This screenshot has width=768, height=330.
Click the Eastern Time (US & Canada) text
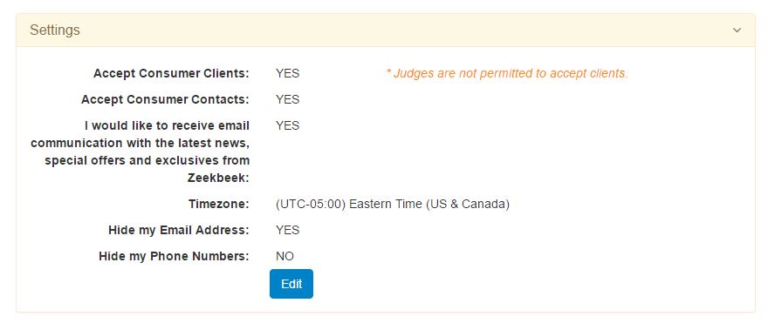pyautogui.click(x=429, y=204)
